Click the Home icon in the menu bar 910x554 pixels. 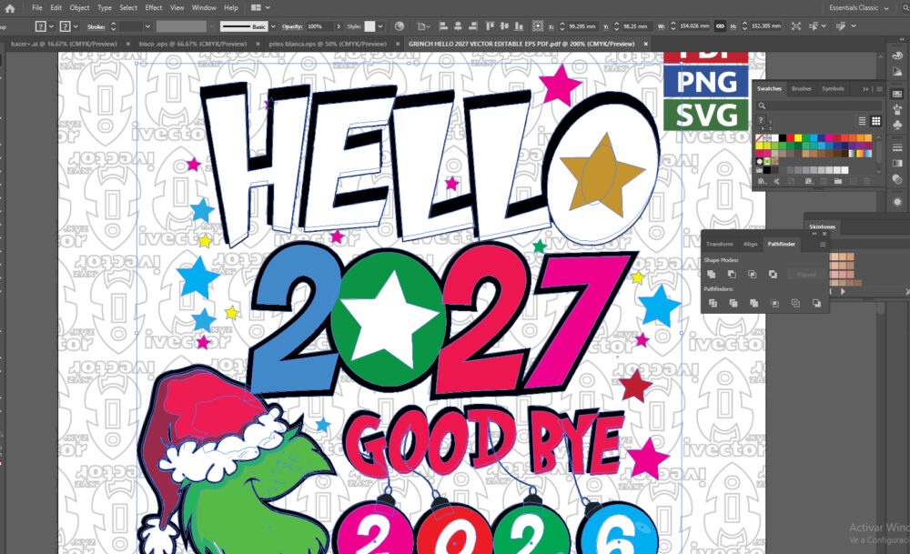[x=10, y=8]
